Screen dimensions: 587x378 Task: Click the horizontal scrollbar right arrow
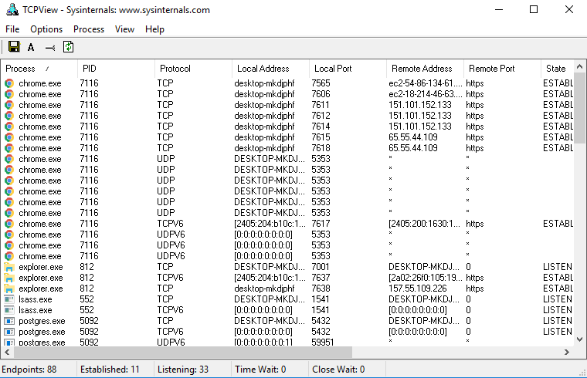(567, 352)
